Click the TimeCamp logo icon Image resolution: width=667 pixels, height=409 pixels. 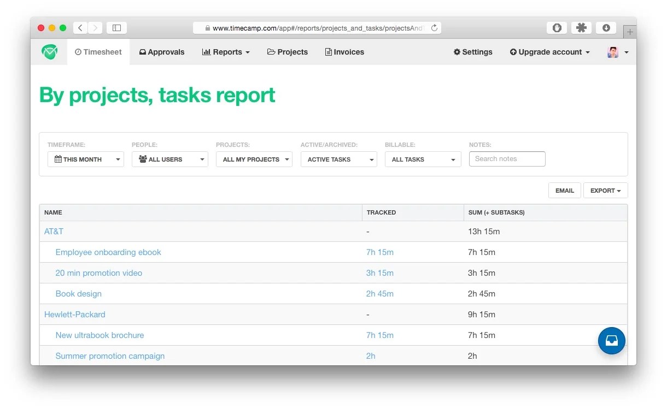[49, 52]
